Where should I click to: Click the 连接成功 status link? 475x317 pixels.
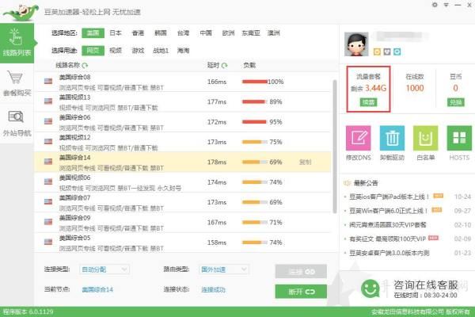(x=213, y=289)
